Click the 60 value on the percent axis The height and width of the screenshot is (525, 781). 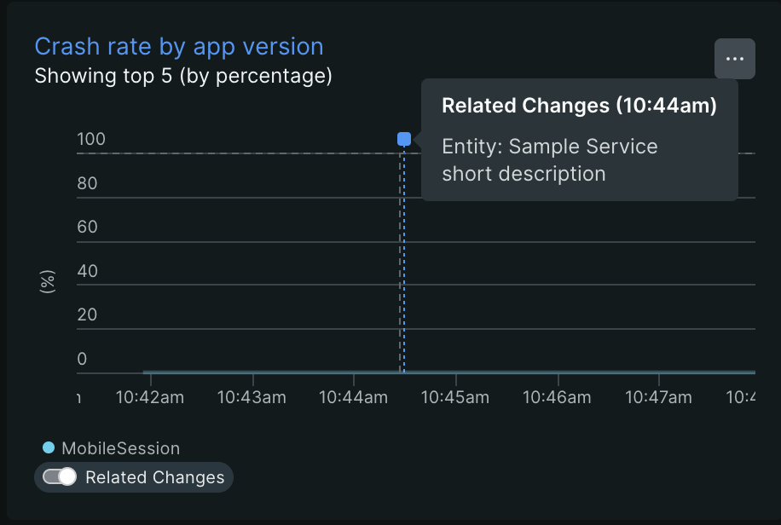point(87,228)
